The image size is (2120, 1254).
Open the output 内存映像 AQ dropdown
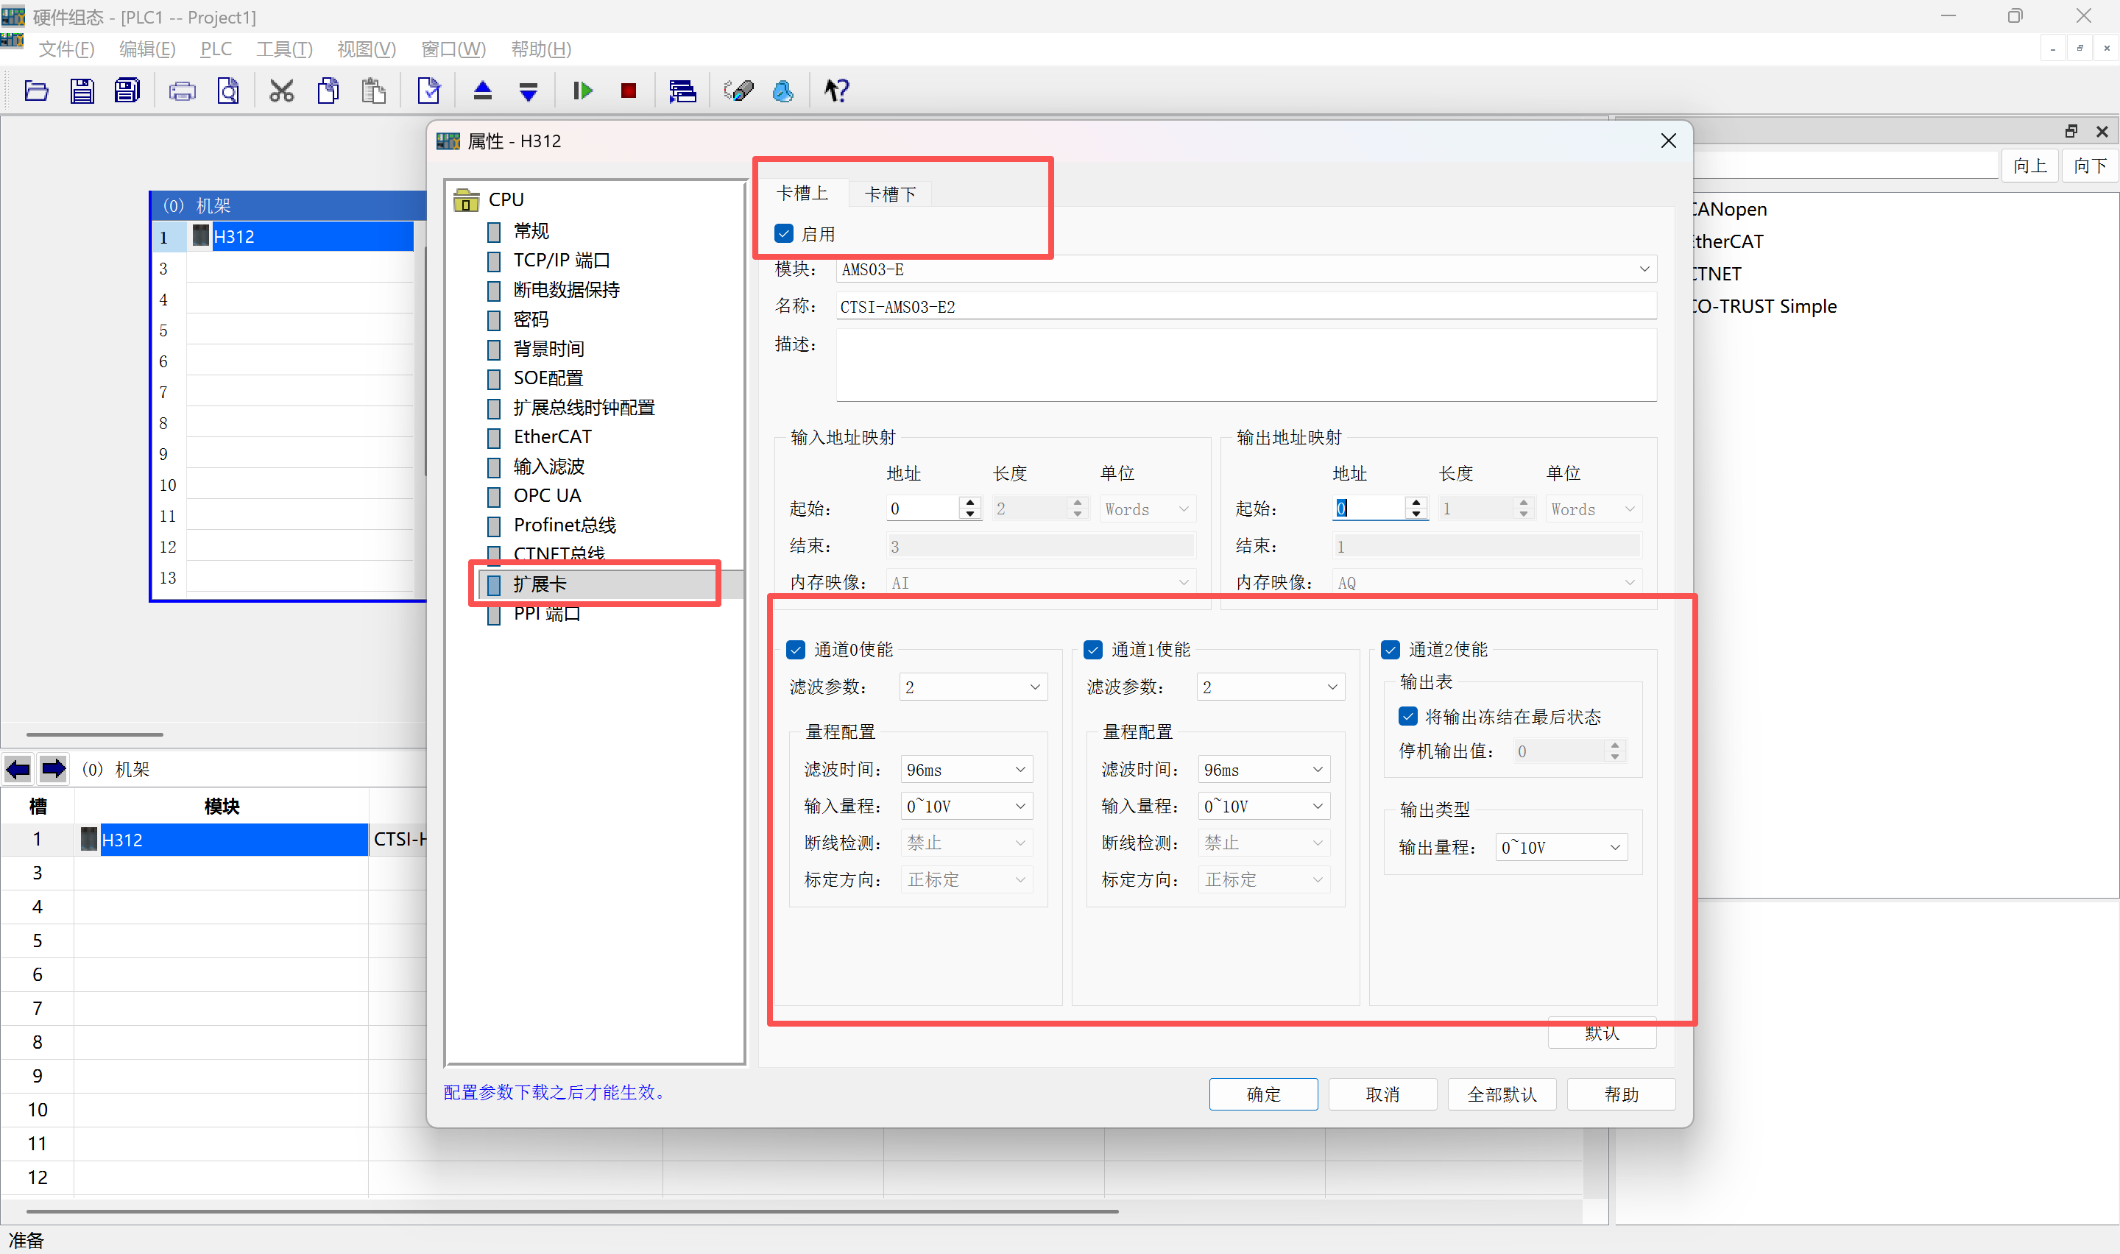coord(1486,582)
